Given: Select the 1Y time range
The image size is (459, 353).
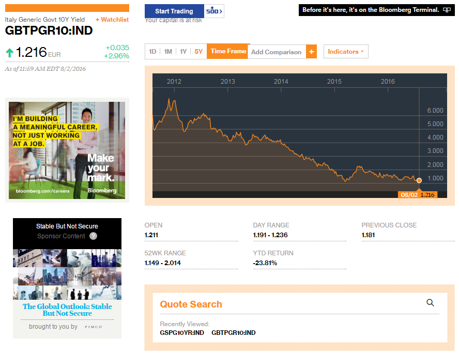Looking at the screenshot, I should click(183, 52).
